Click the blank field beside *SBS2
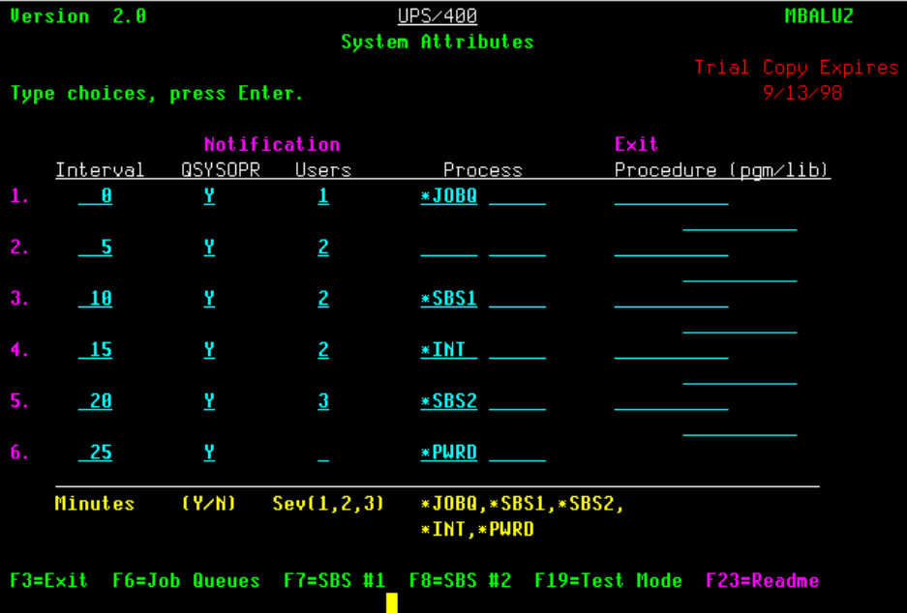 click(x=517, y=402)
